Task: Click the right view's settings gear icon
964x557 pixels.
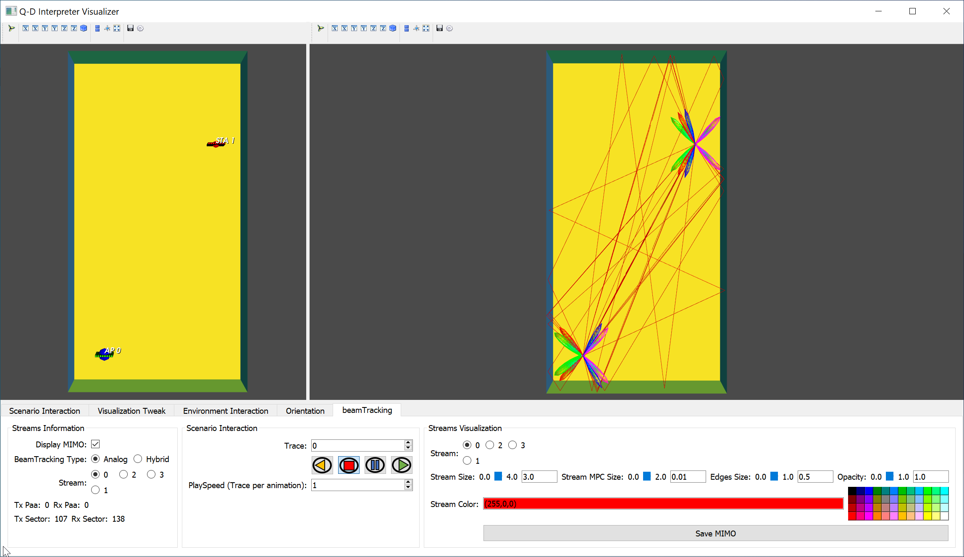Action: (x=449, y=28)
